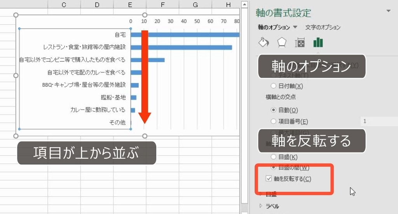Select the 項目番号(E) radio button
The height and width of the screenshot is (214, 398).
273,121
